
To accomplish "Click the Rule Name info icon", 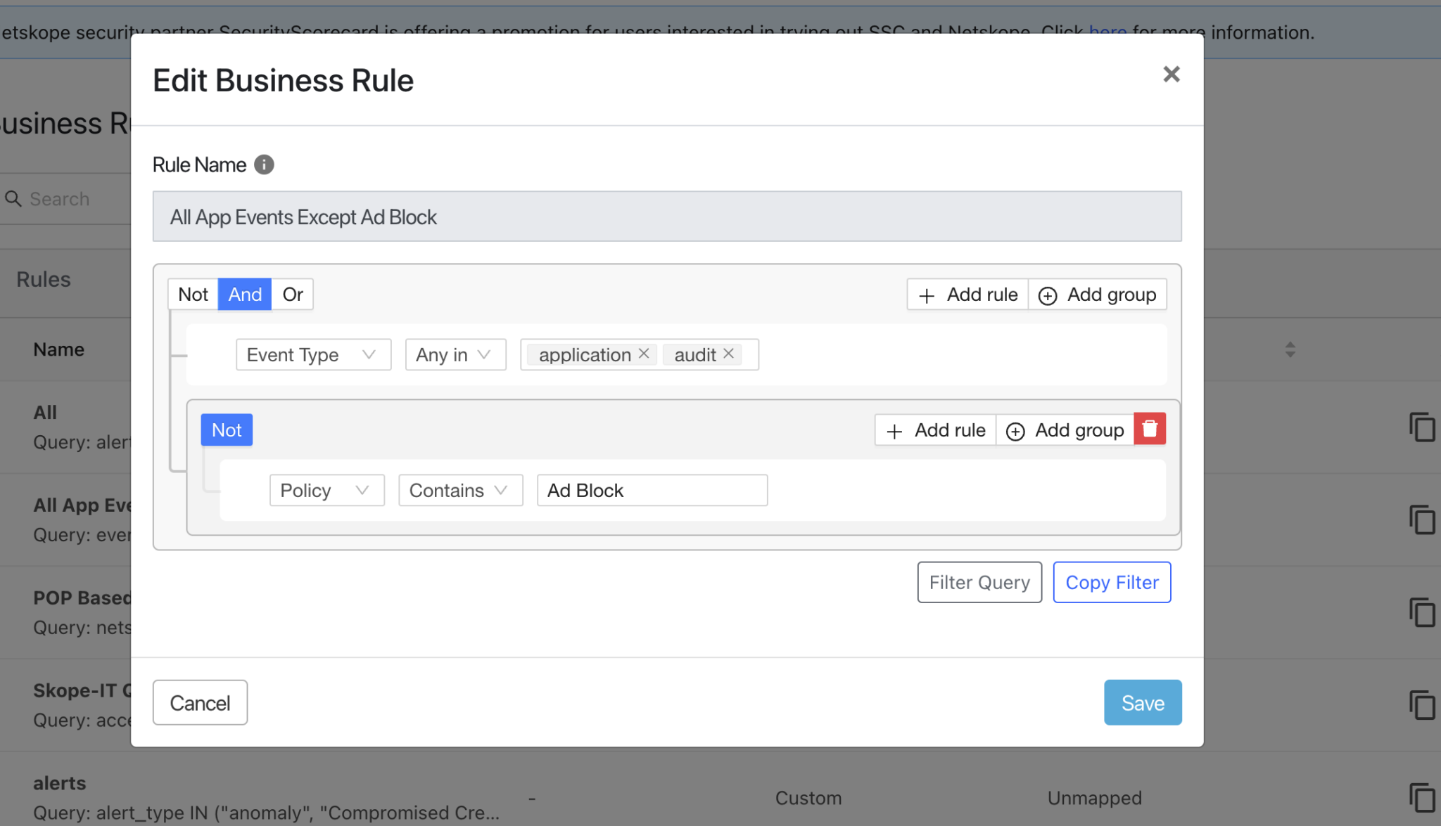I will (x=264, y=164).
